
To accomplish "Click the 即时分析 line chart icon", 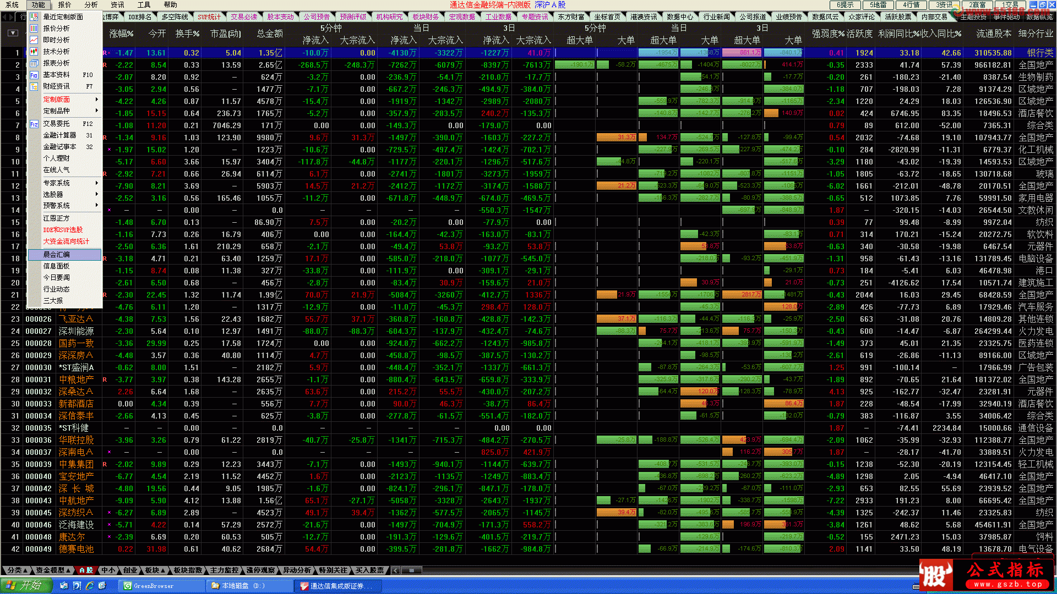I will pos(34,40).
